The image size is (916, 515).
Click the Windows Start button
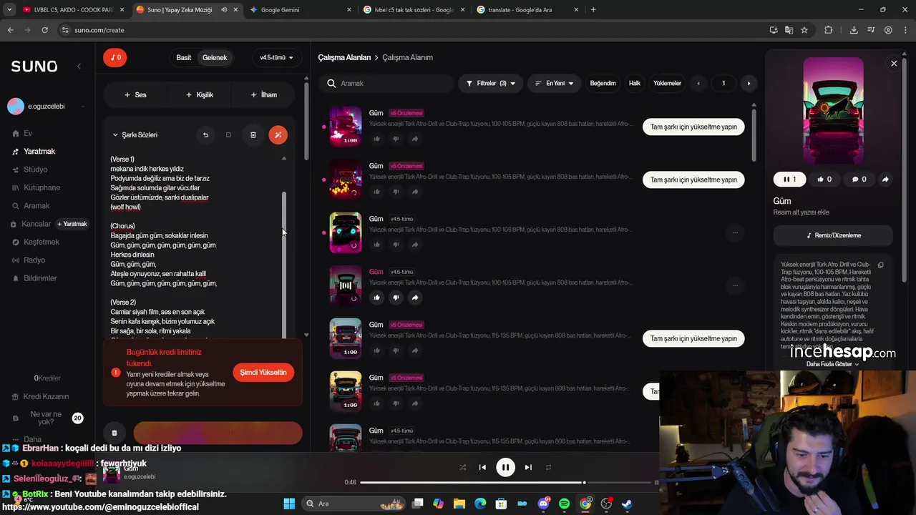(x=289, y=504)
